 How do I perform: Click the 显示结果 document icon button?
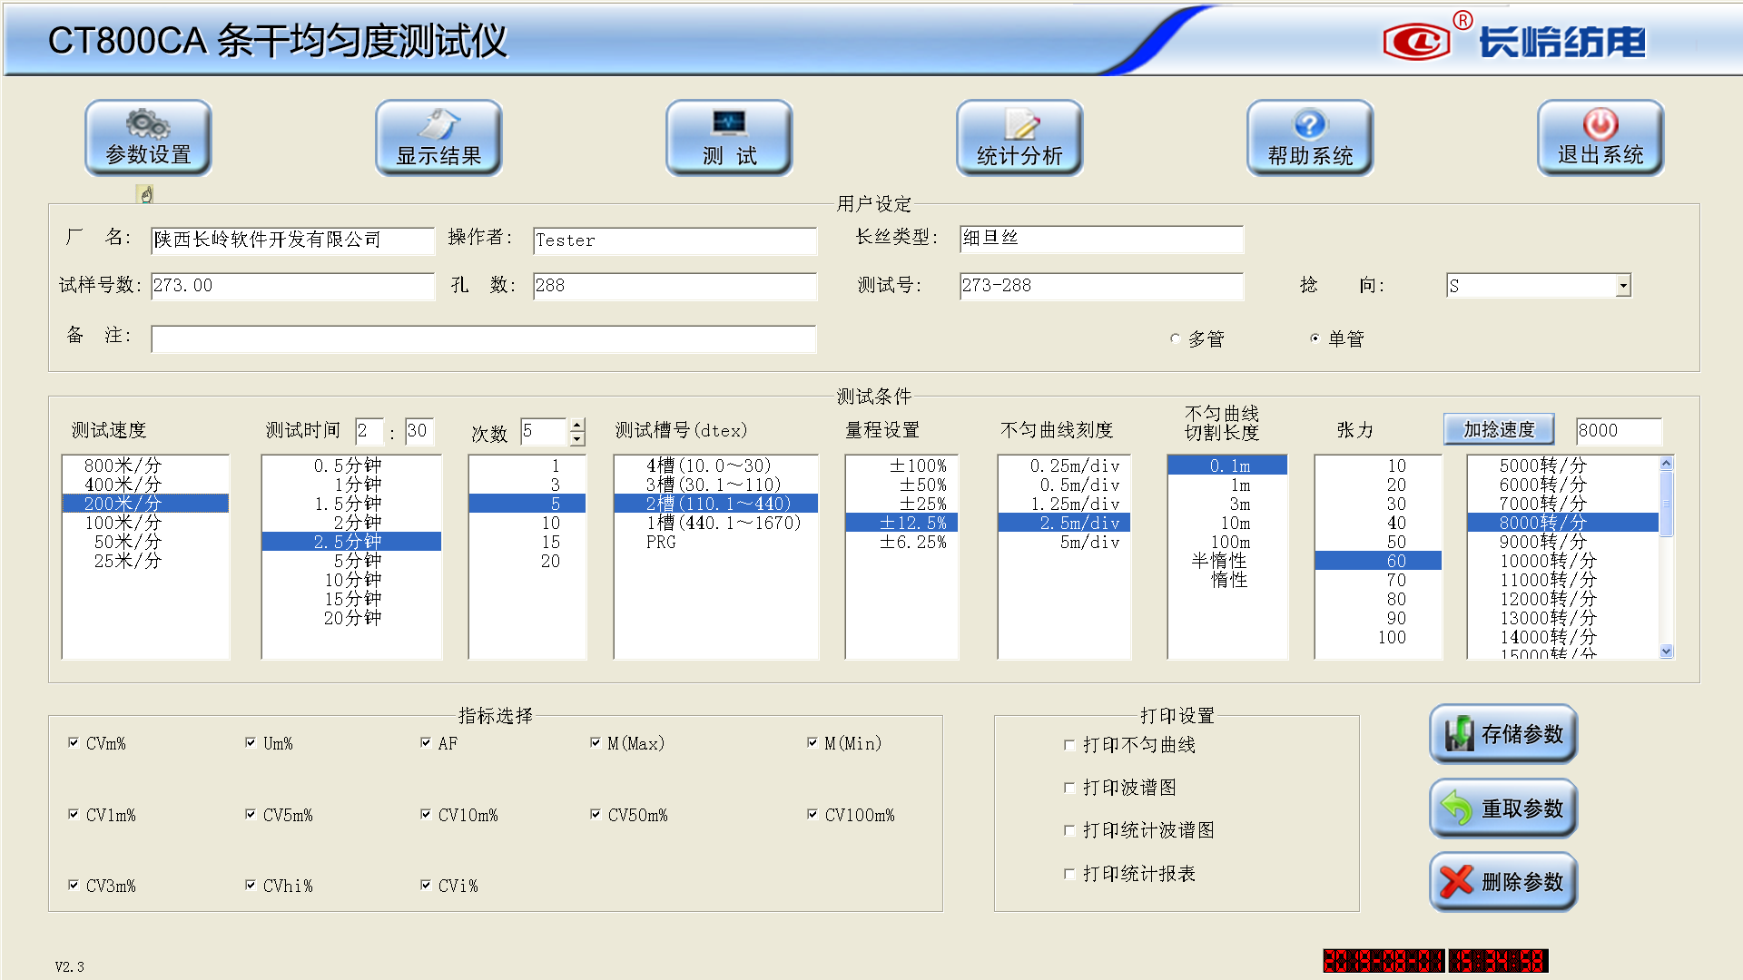coord(438,138)
